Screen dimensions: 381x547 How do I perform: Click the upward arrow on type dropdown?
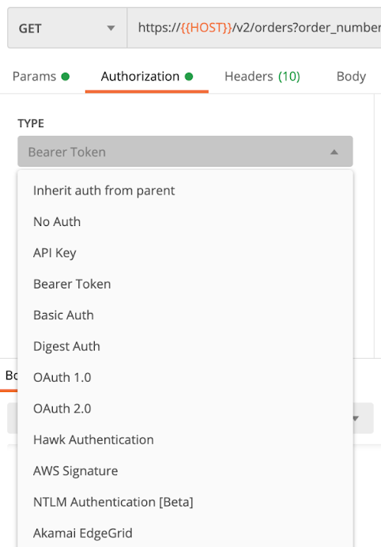pos(334,152)
